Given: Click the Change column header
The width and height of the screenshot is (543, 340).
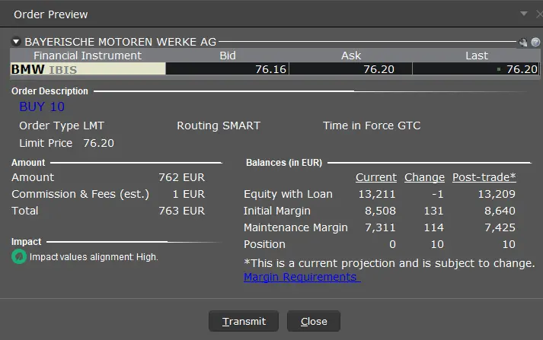Looking at the screenshot, I should 424,177.
